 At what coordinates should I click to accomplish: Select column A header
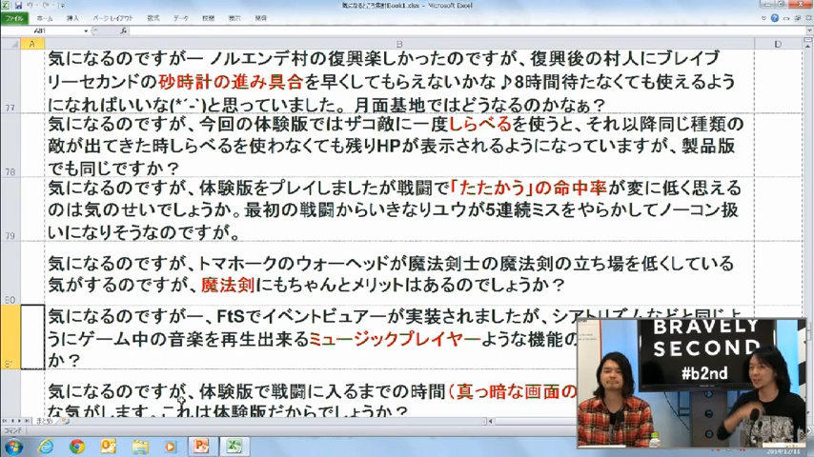(32, 44)
